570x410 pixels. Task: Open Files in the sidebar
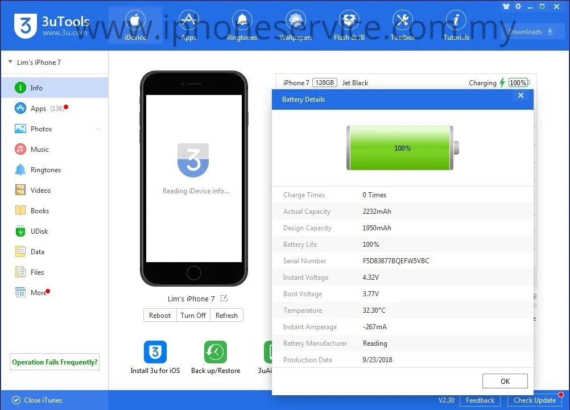point(55,272)
